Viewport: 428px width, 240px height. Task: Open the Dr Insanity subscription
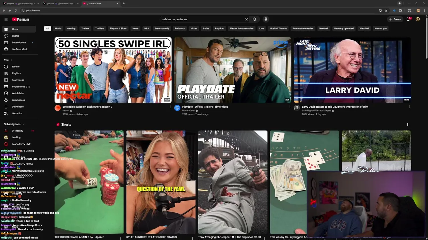point(19,131)
